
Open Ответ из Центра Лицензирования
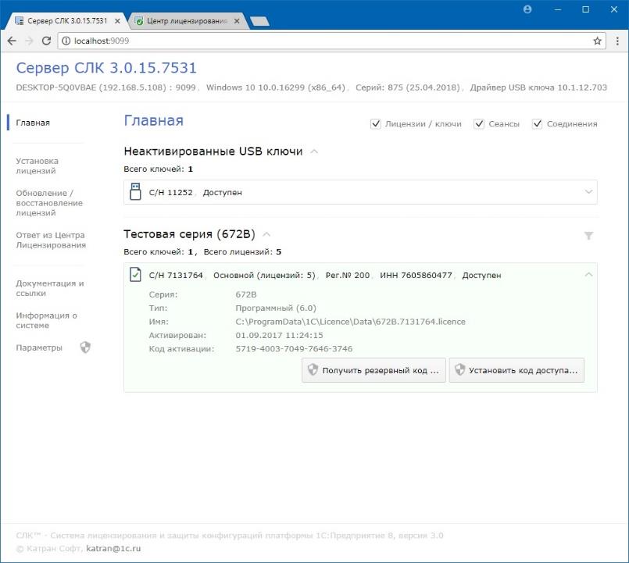click(51, 240)
